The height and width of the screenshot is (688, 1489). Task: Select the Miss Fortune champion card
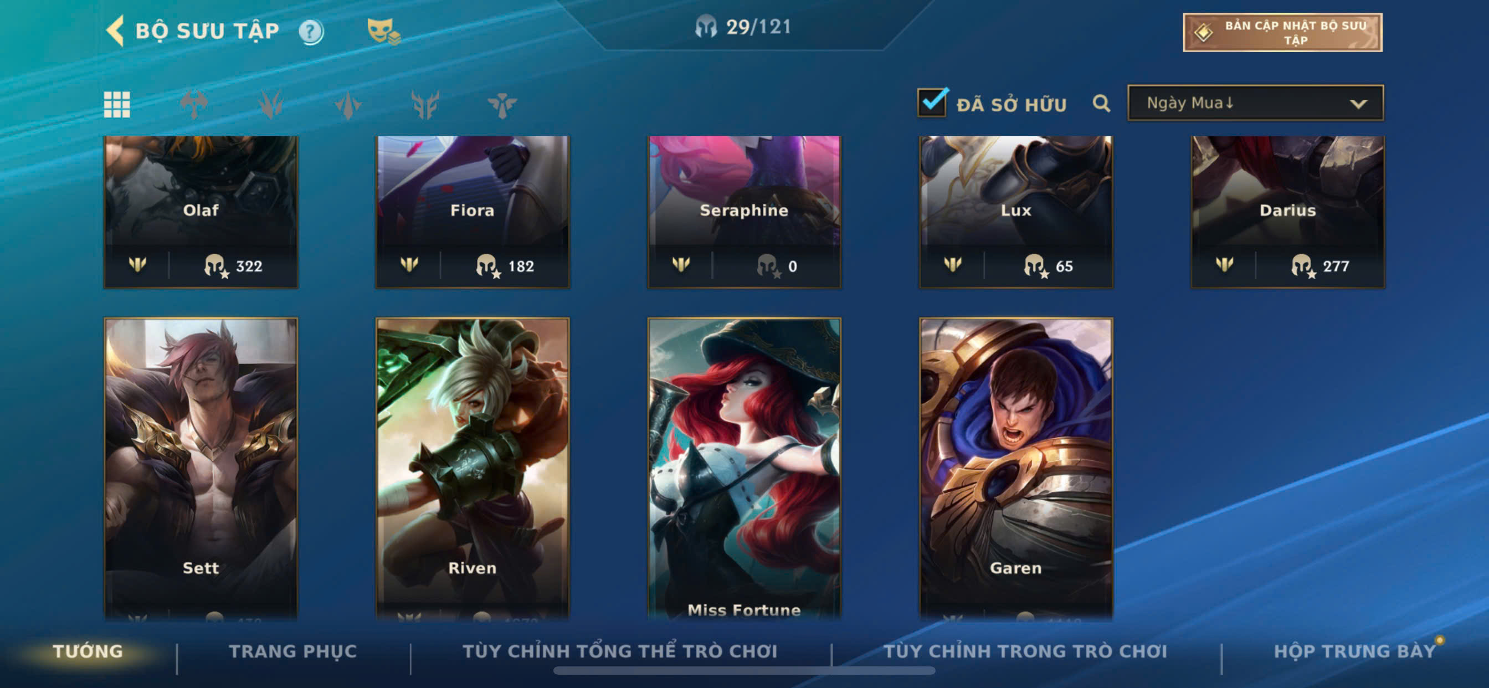[x=744, y=468]
